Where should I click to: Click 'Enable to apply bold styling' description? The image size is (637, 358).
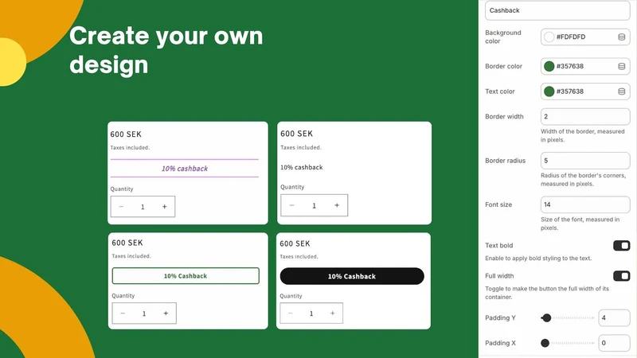(x=538, y=258)
